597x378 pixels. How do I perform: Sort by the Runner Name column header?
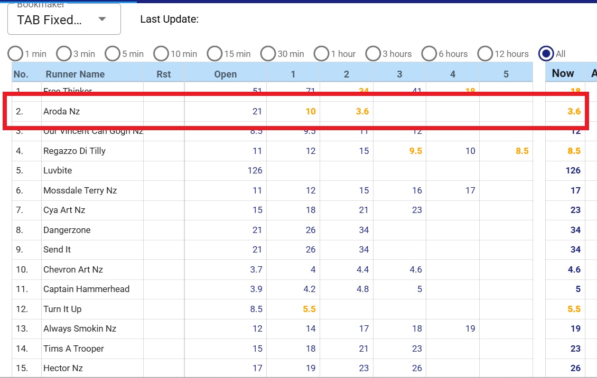click(75, 74)
